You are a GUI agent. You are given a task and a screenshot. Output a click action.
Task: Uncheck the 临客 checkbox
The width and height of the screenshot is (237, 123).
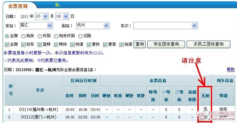coord(121,45)
